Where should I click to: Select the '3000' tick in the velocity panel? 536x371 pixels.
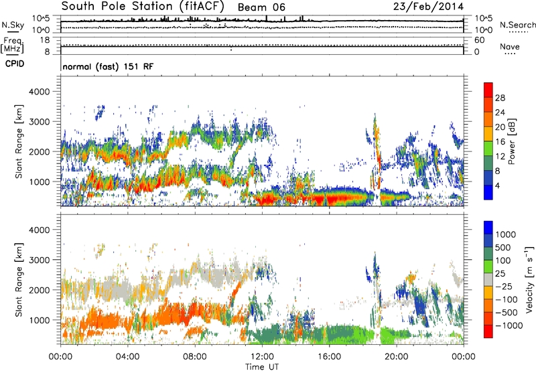39,260
